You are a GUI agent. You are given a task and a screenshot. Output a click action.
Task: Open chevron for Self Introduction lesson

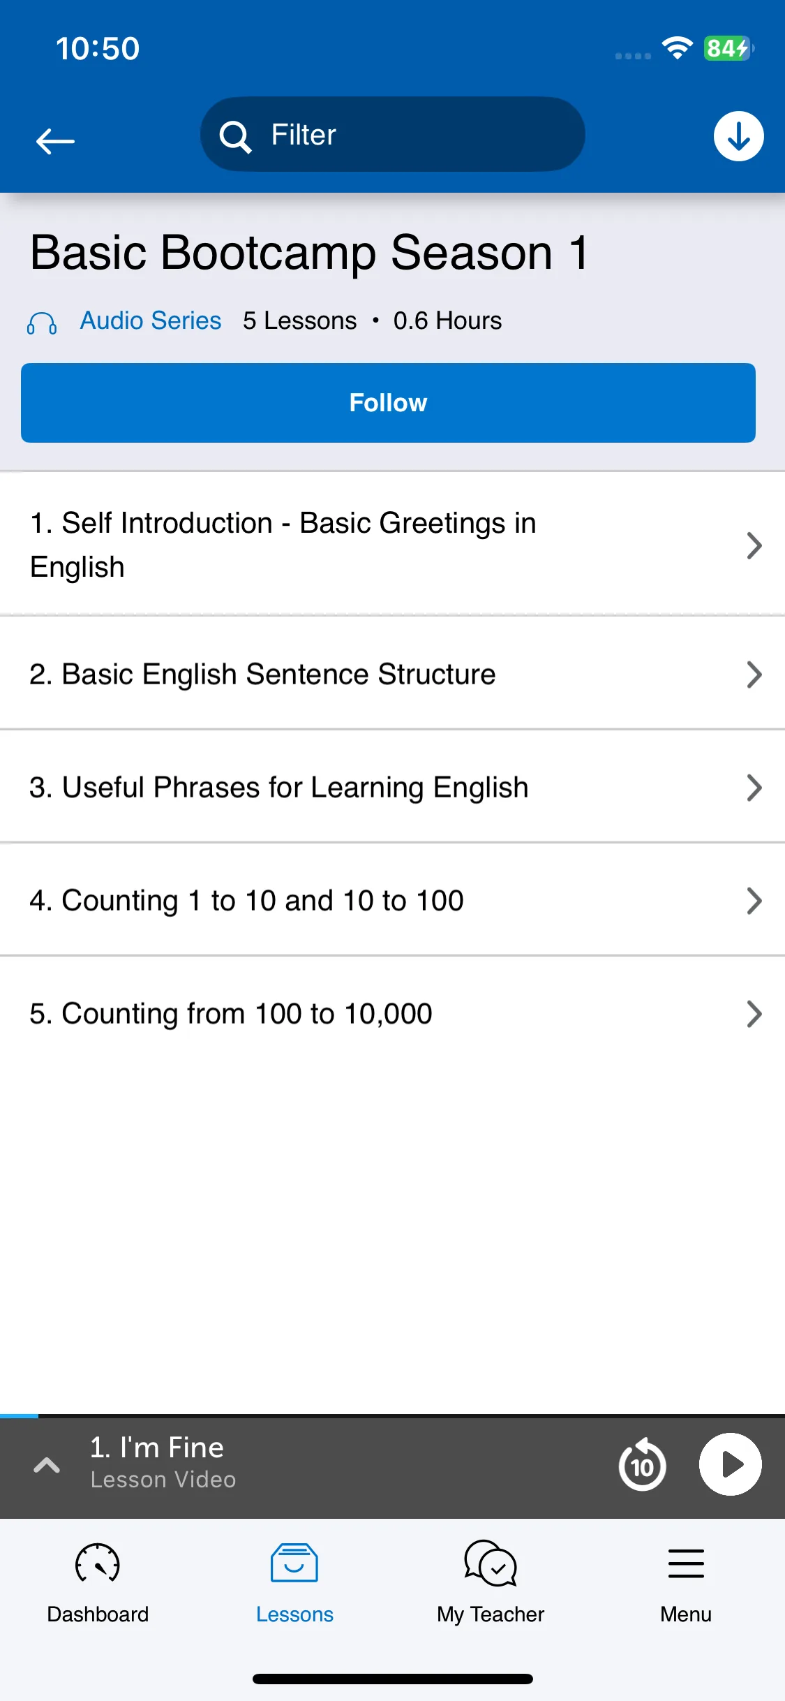click(754, 545)
